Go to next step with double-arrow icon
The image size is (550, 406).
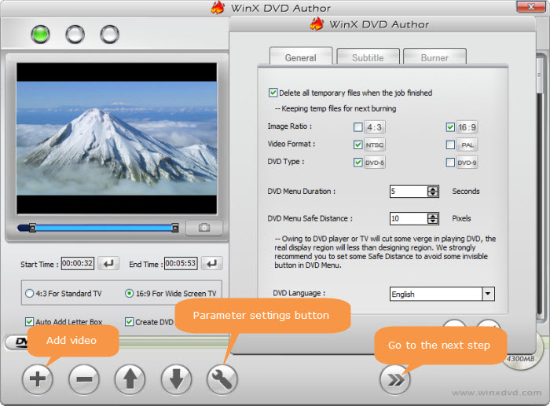(x=394, y=380)
